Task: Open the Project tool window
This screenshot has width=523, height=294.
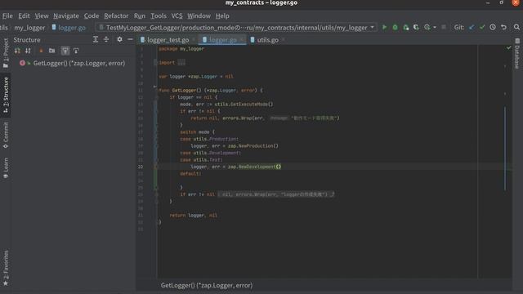Action: point(6,52)
